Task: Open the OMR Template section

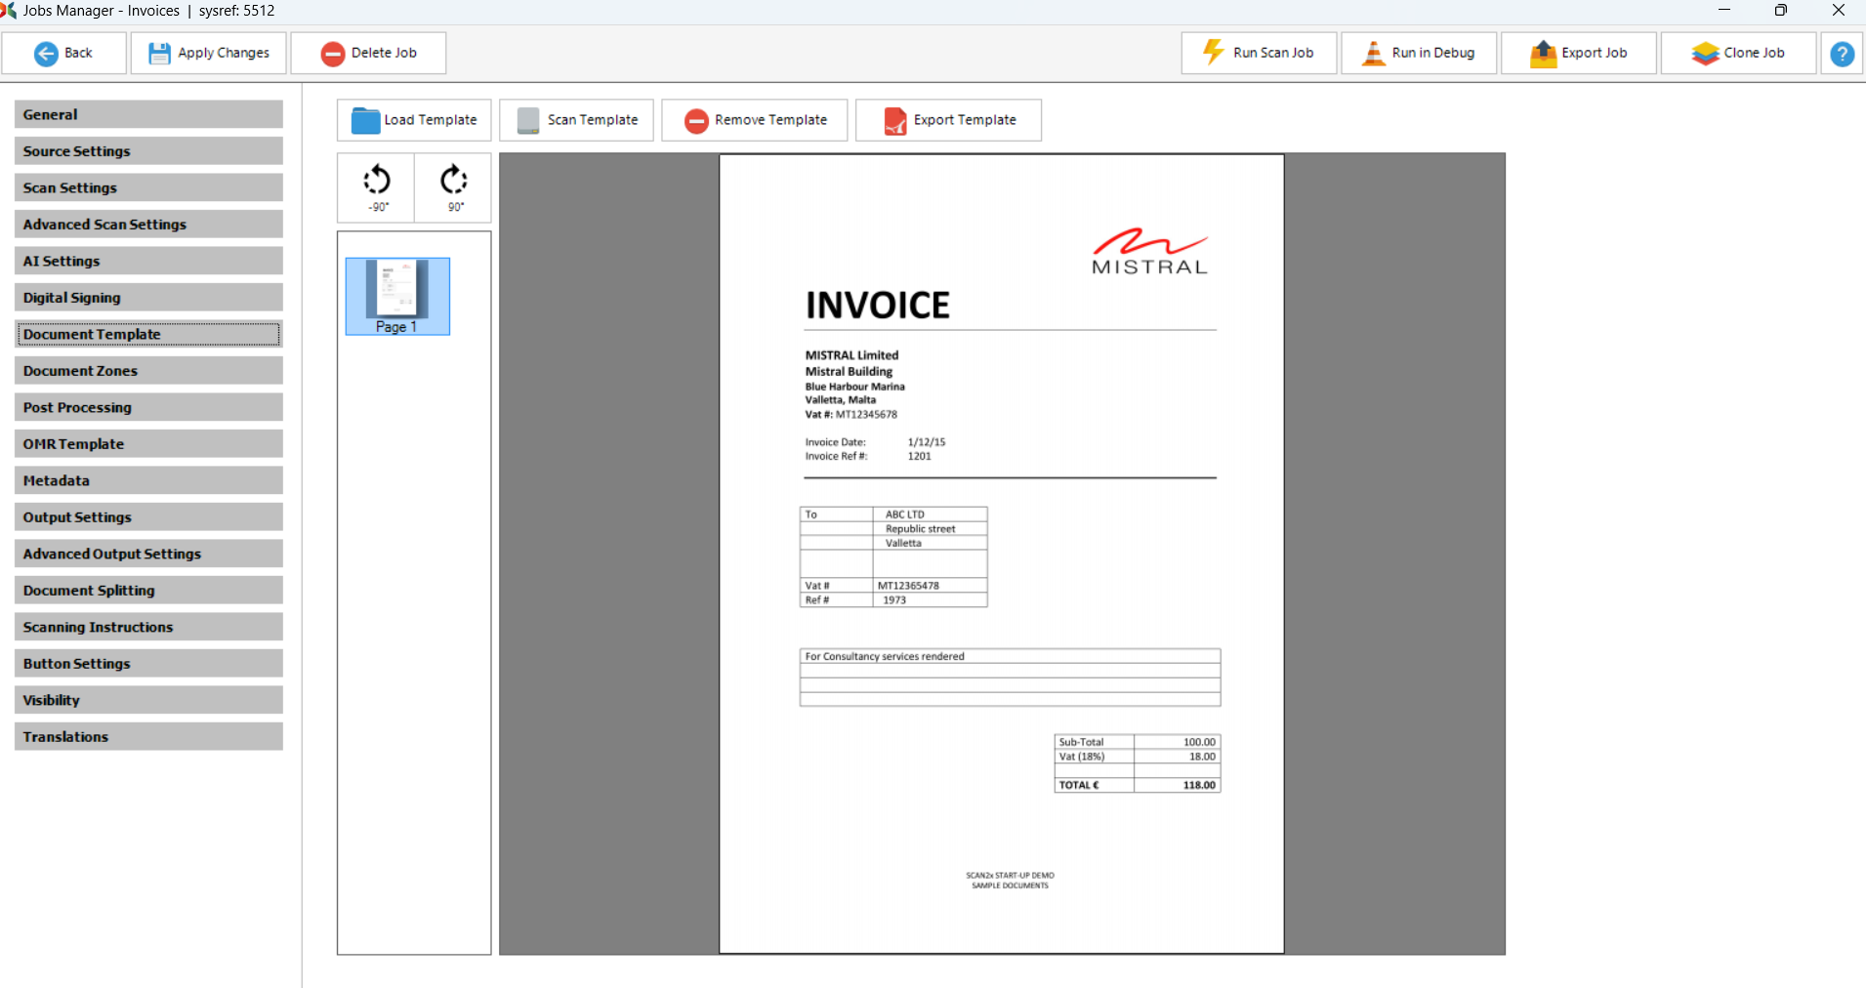Action: point(148,444)
